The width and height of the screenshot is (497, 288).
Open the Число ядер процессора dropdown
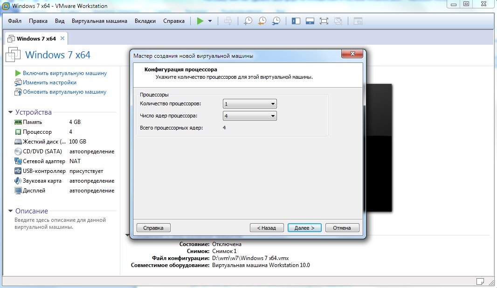click(x=250, y=116)
